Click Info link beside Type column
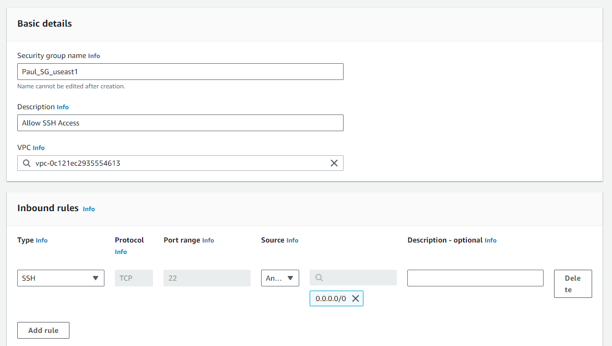The width and height of the screenshot is (612, 346). [42, 240]
